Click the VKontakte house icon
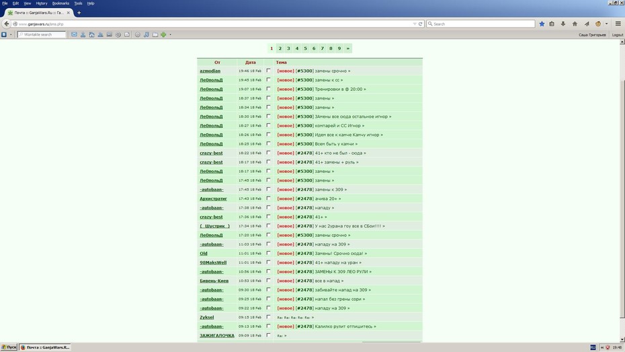The height and width of the screenshot is (352, 625). (x=91, y=35)
